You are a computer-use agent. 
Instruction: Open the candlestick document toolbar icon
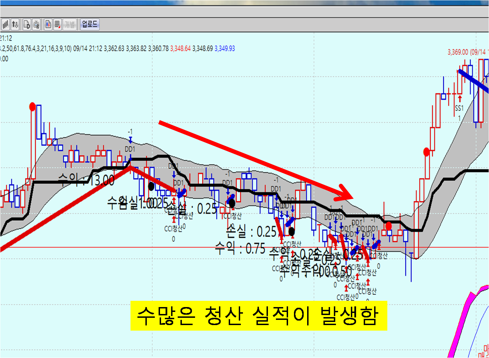point(48,25)
